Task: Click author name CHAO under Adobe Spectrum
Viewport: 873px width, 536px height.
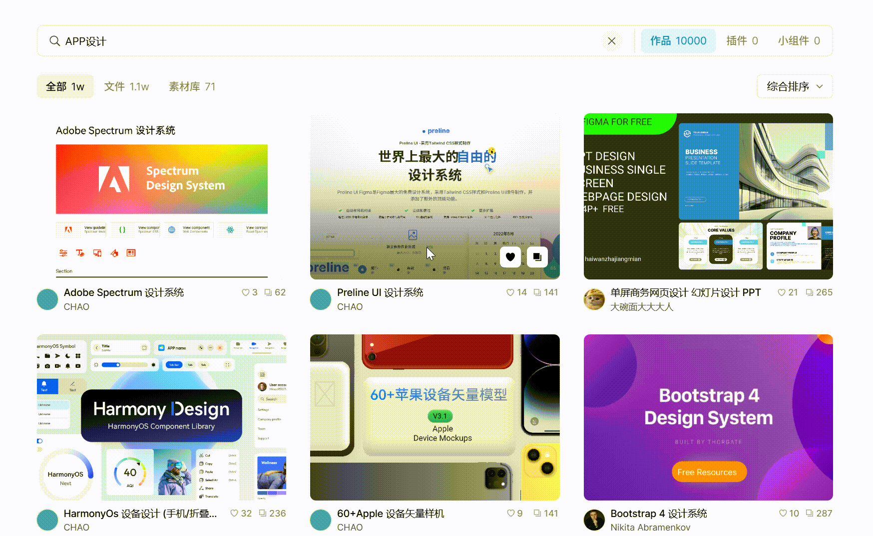Action: 76,307
